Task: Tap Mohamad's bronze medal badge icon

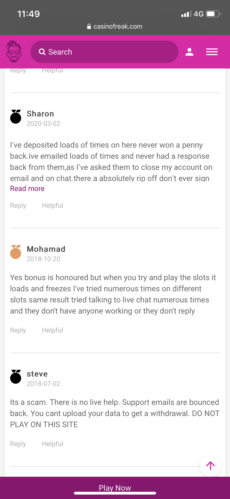Action: (16, 252)
